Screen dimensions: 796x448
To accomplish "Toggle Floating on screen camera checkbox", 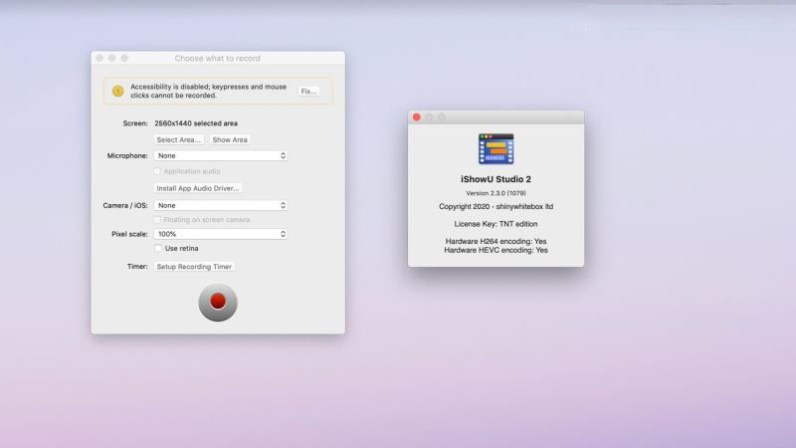I will click(157, 220).
